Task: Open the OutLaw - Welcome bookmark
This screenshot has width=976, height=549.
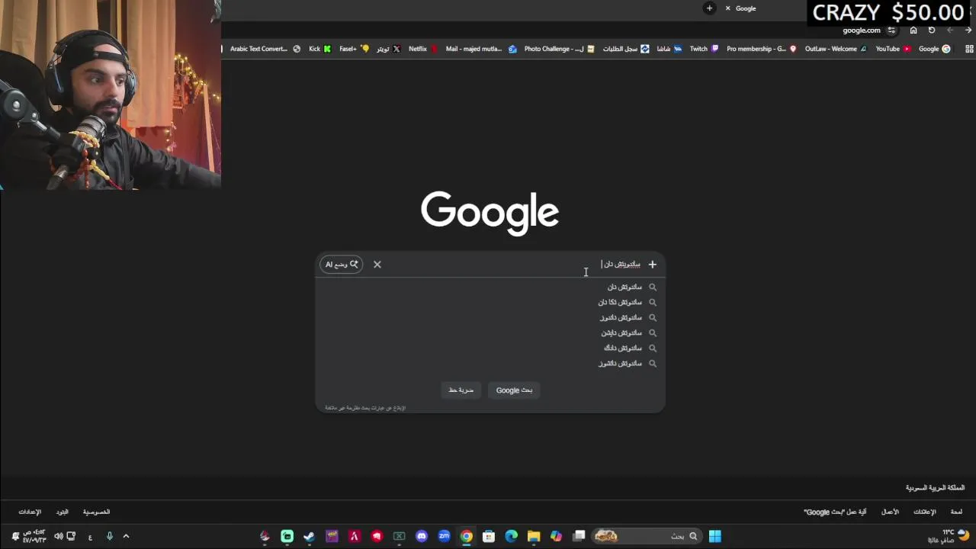Action: tap(836, 49)
